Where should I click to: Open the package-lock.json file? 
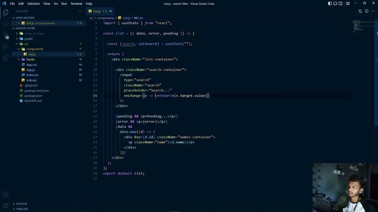(x=37, y=91)
